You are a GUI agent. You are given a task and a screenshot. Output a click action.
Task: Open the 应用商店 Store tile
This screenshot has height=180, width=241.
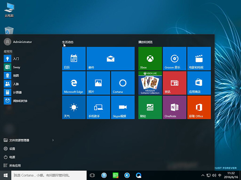point(199,83)
